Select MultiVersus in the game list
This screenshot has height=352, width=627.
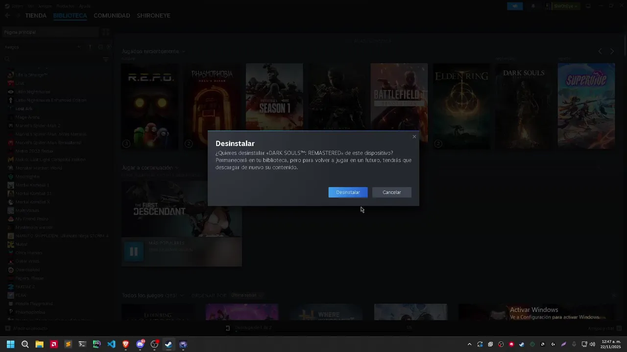coord(27,210)
